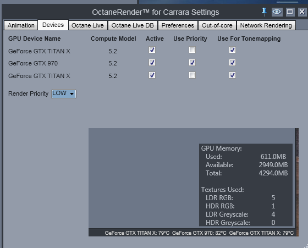308x248 pixels.
Task: Click the window resize grip in corner
Action: [x=306, y=246]
